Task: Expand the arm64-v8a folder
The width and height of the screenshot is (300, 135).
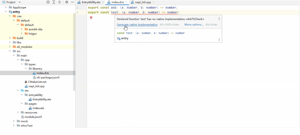Action: [x=22, y=29]
